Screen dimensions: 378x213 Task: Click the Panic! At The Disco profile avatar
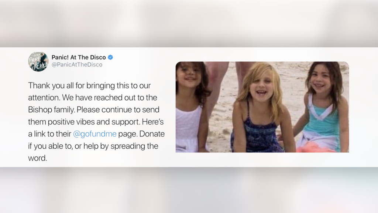tap(38, 62)
